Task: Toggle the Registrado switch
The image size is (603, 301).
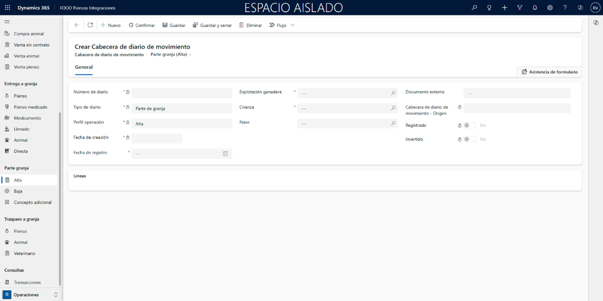Action: point(470,125)
